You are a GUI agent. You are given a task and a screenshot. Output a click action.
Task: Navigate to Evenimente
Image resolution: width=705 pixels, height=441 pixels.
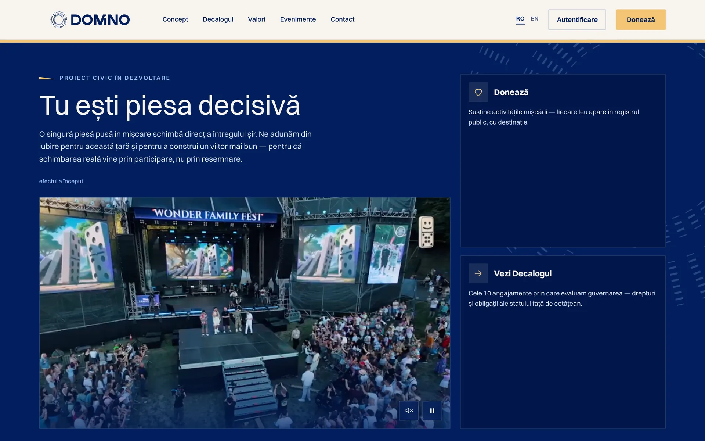click(298, 19)
